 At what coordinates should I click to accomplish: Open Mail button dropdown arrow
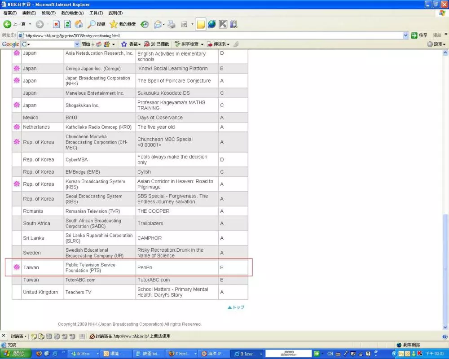point(163,24)
